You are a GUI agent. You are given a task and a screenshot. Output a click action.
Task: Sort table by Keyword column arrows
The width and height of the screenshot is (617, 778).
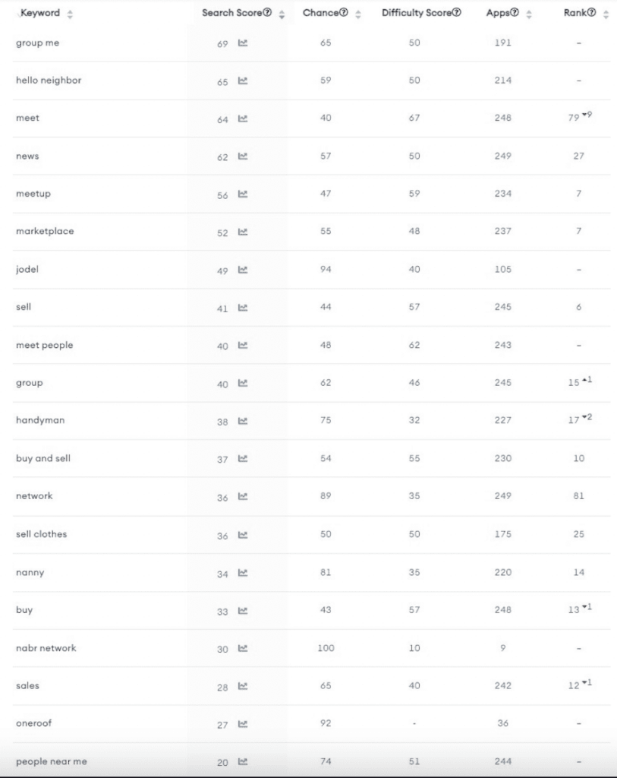(70, 14)
